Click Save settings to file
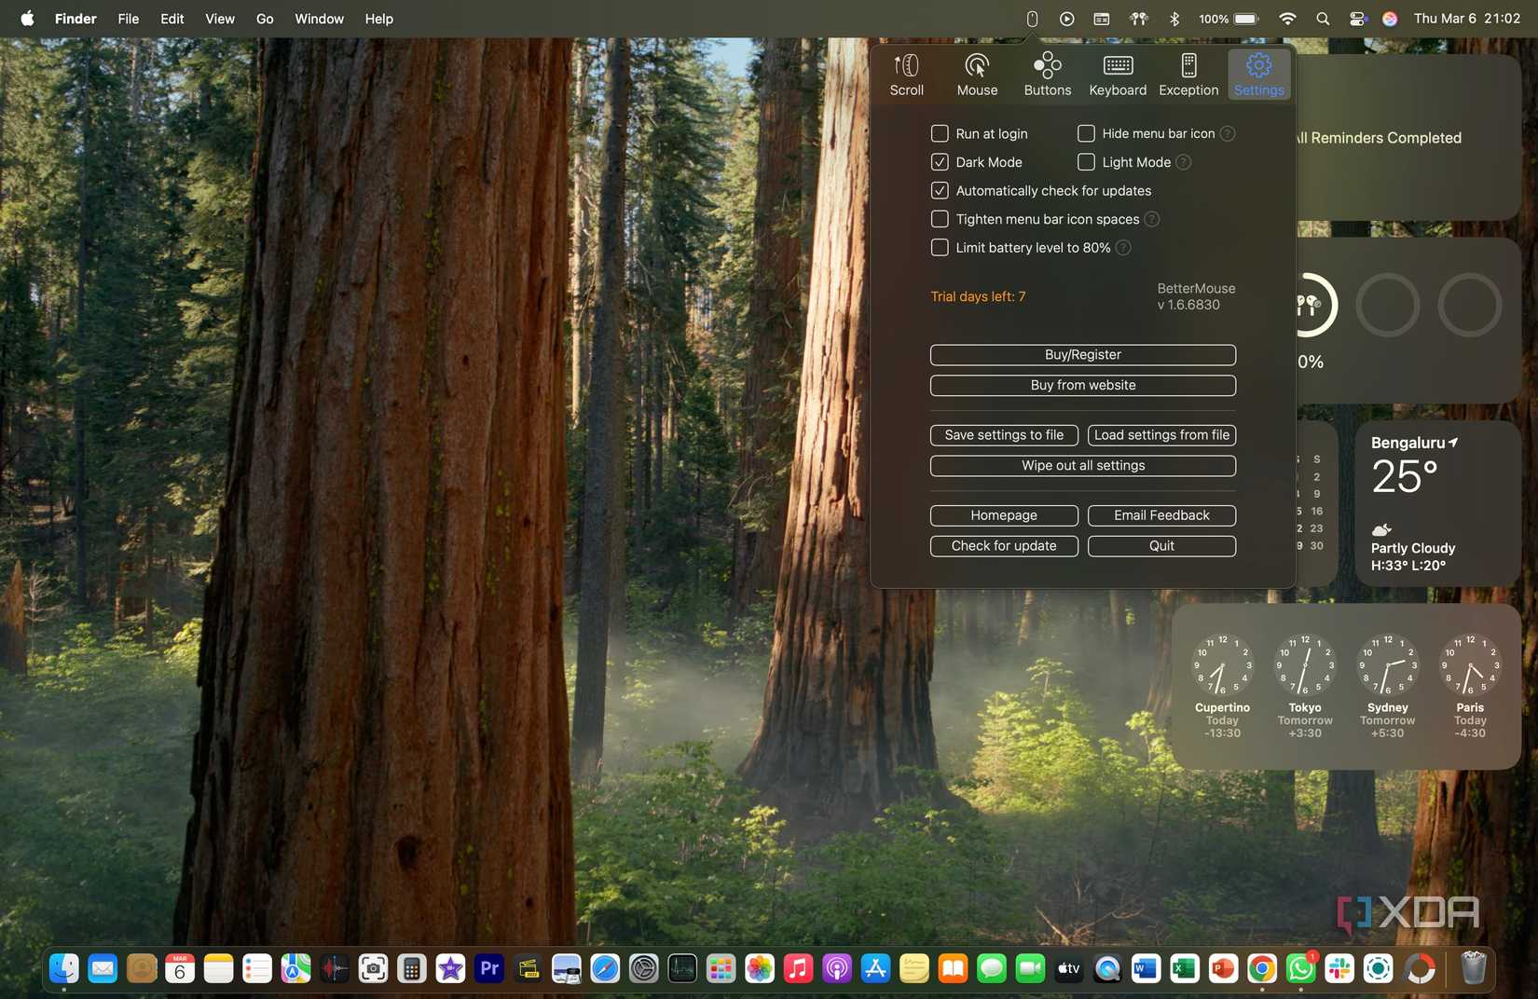This screenshot has height=999, width=1538. pos(1004,435)
